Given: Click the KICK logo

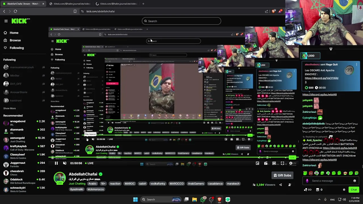Looking at the screenshot, I should coord(21,21).
